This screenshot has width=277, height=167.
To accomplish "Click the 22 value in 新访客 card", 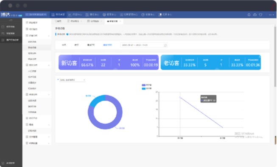I will [x=103, y=65].
